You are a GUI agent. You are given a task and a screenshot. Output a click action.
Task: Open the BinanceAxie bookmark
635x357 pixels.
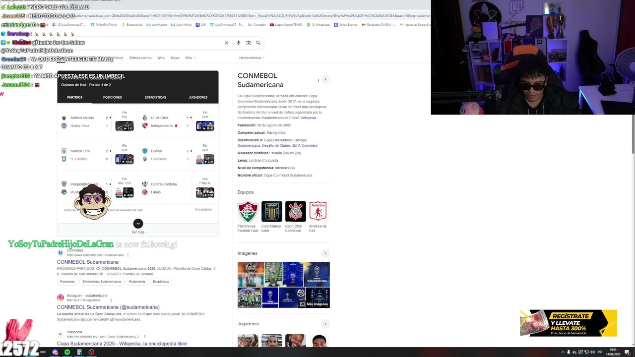(x=132, y=24)
